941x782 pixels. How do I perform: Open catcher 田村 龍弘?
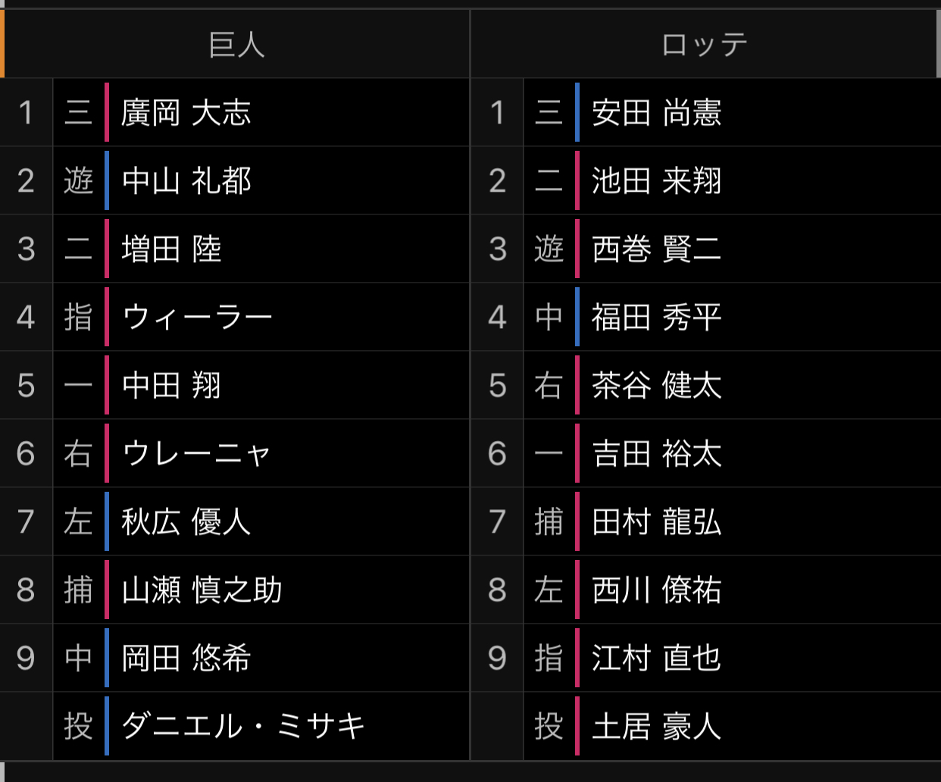[656, 522]
